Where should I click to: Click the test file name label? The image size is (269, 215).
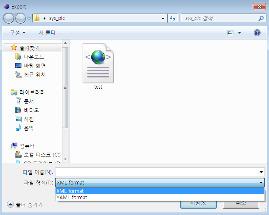point(98,87)
